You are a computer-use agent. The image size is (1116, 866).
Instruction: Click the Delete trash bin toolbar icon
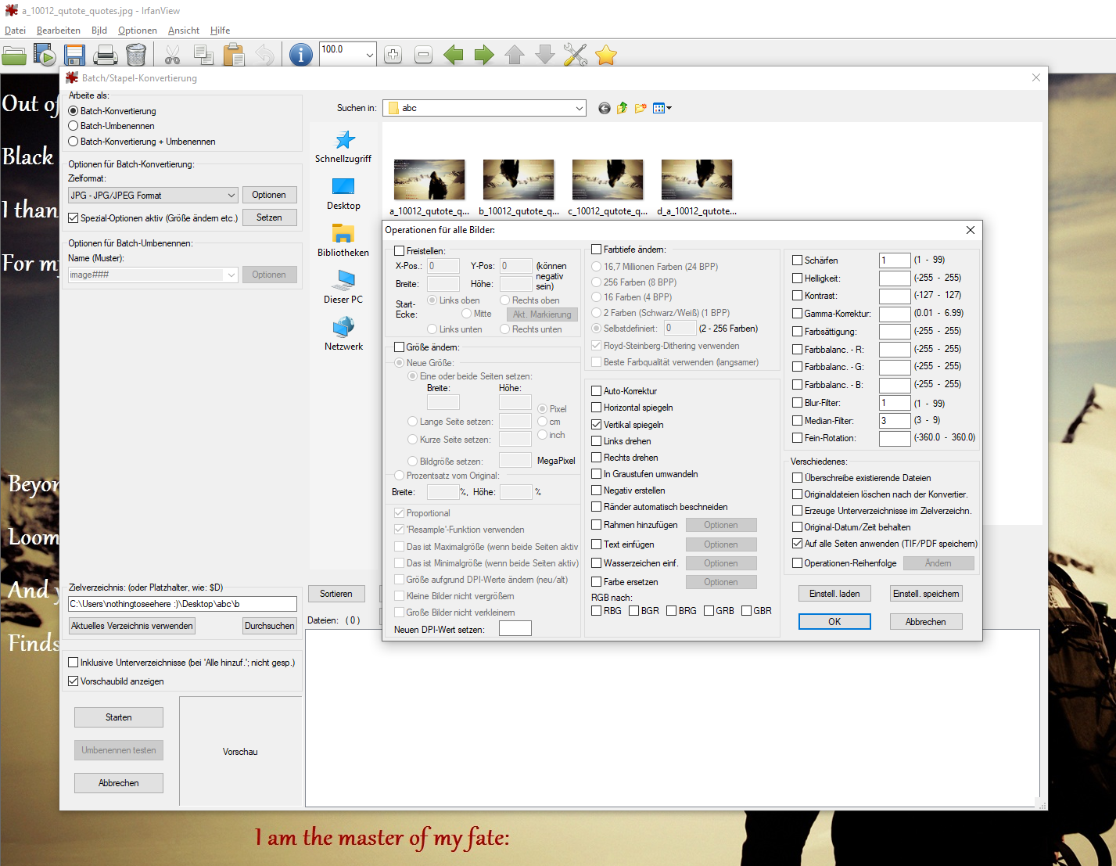point(136,55)
